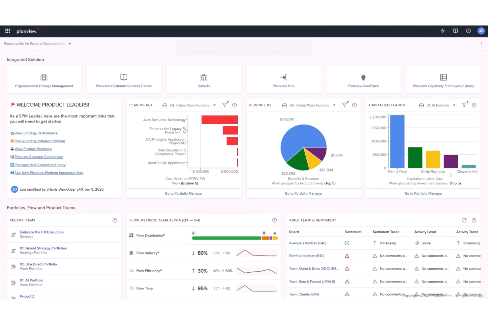Click Auto Stimulate Technology red bar
Viewport: 488px width, 325px height.
(x=220, y=120)
